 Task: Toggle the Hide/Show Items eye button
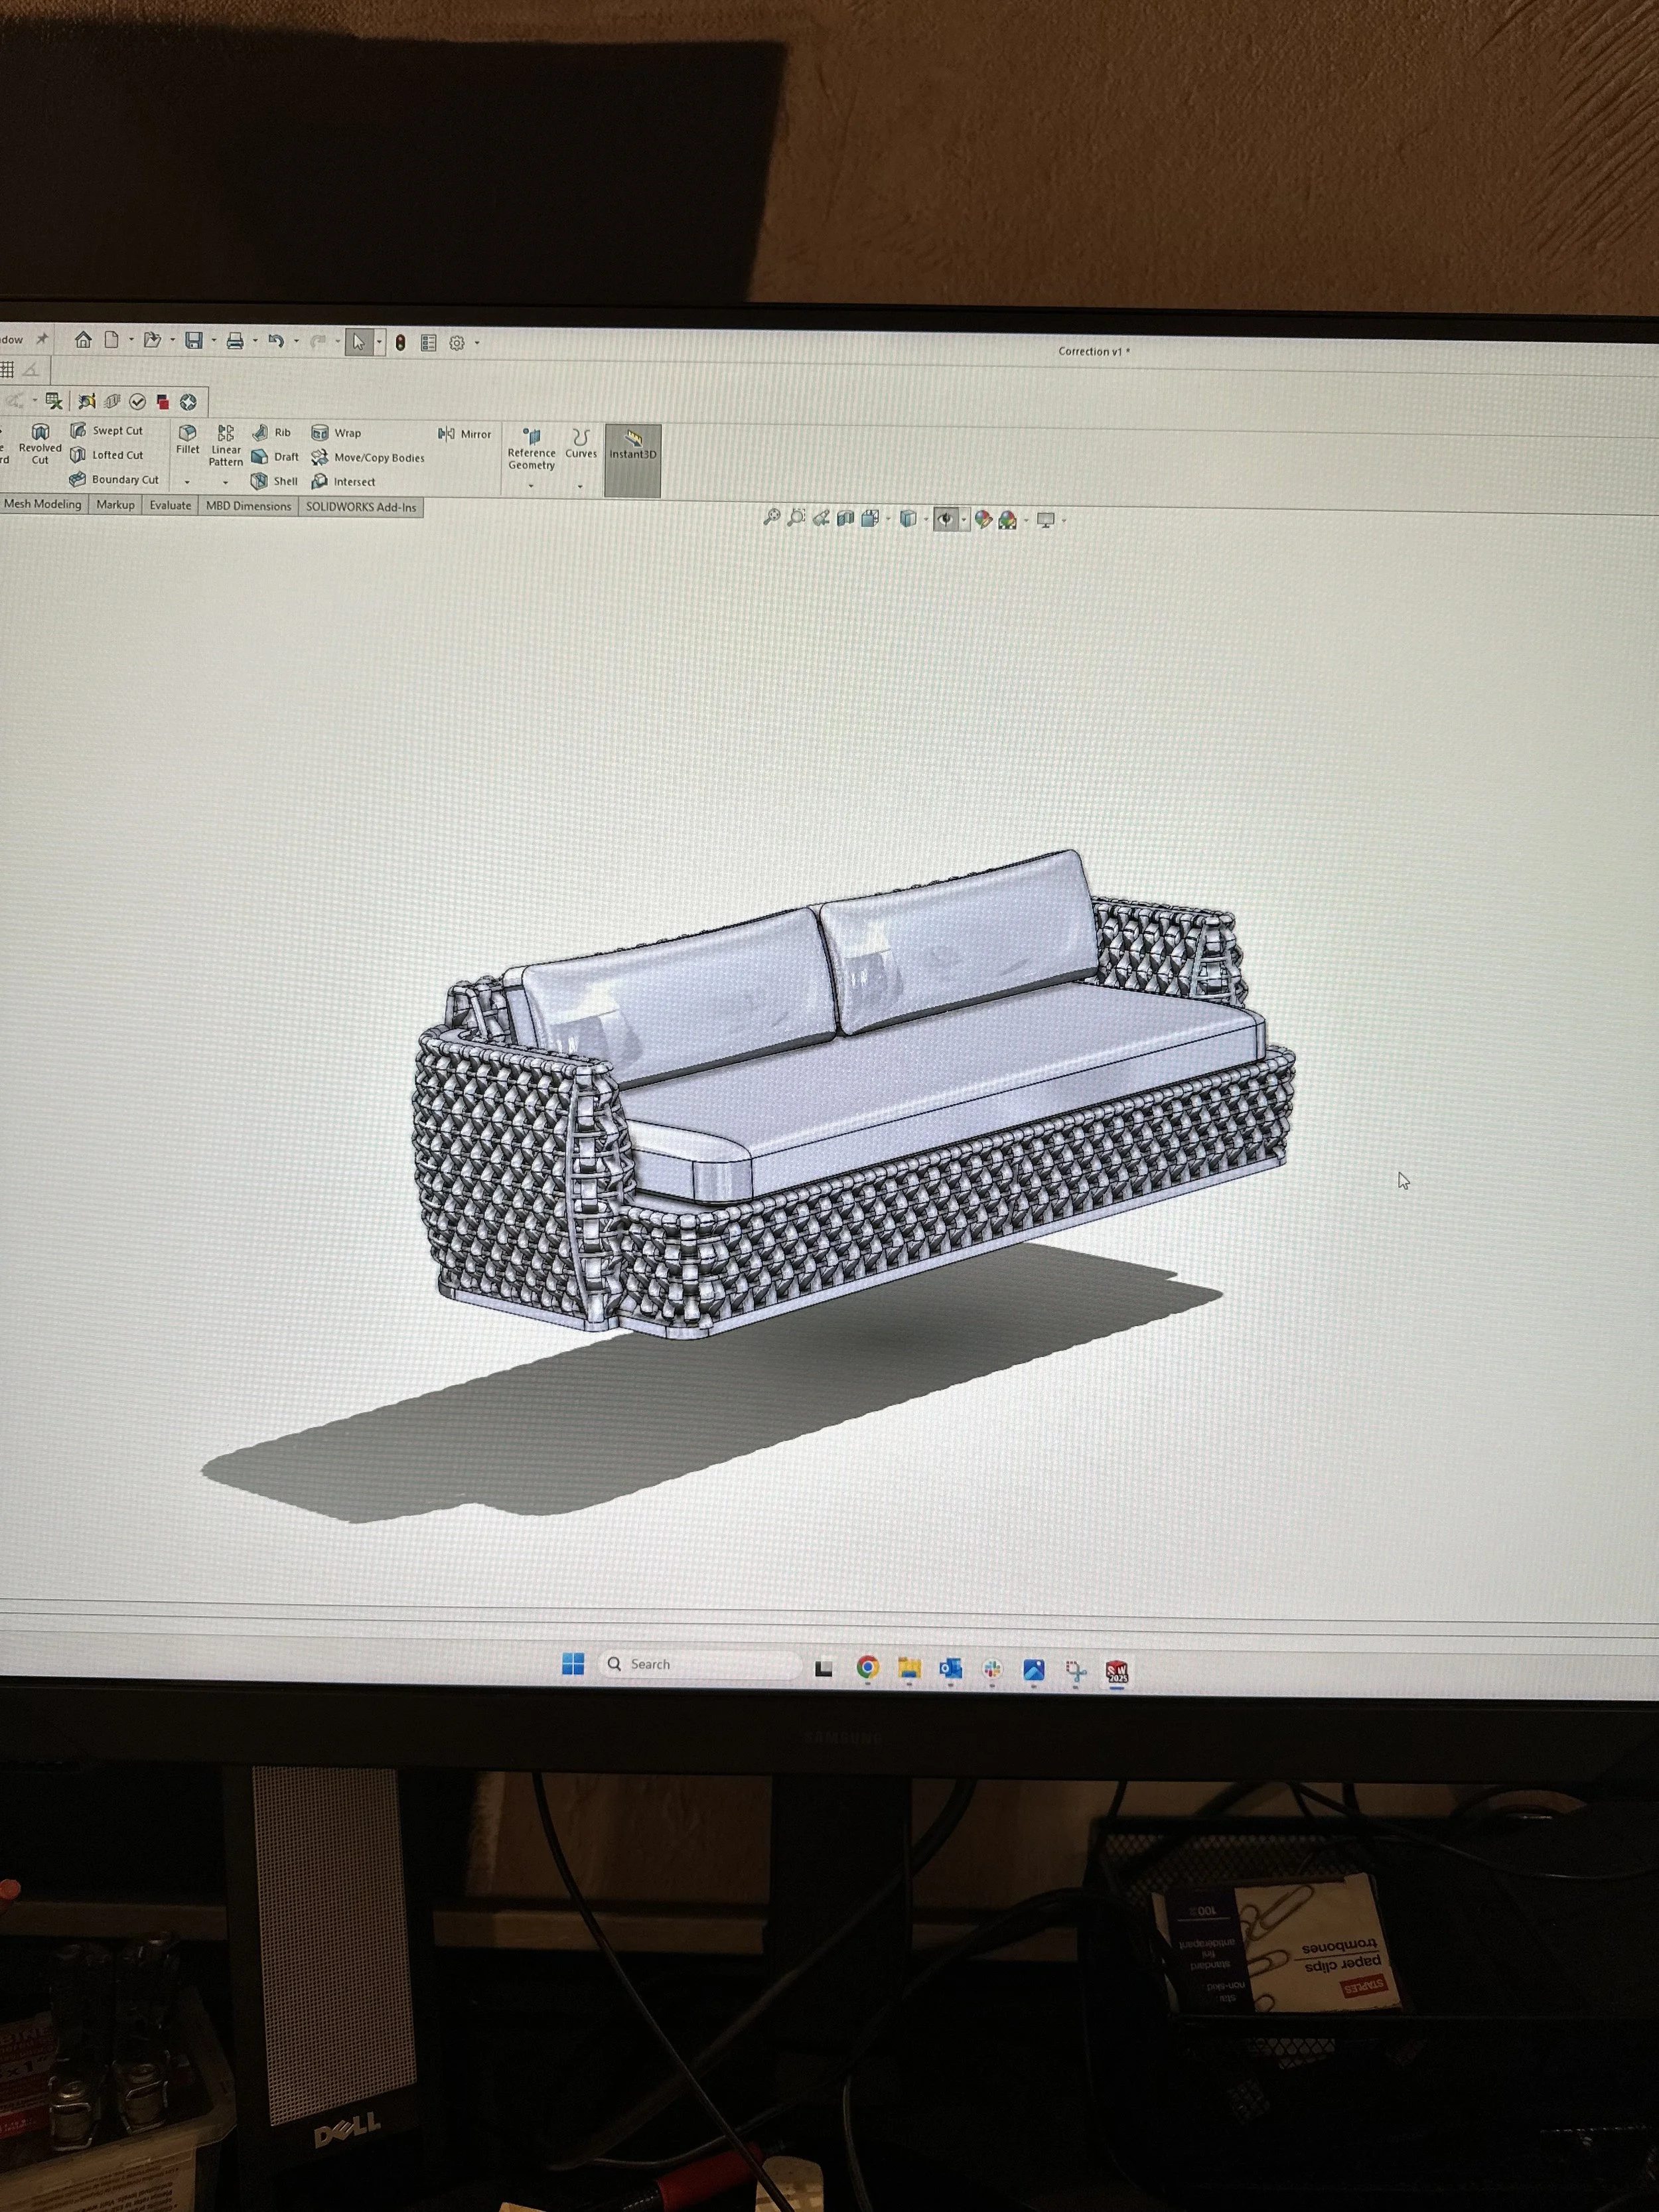944,519
